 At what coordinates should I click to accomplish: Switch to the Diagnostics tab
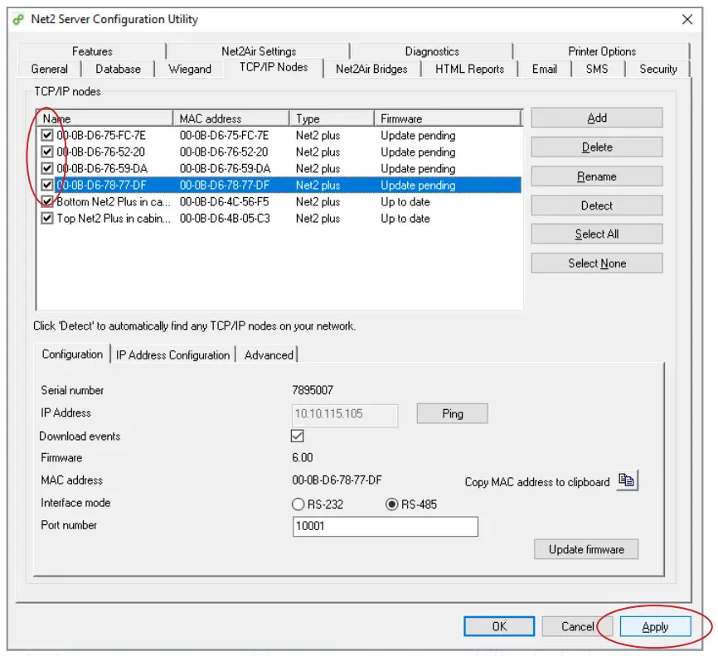click(x=432, y=51)
